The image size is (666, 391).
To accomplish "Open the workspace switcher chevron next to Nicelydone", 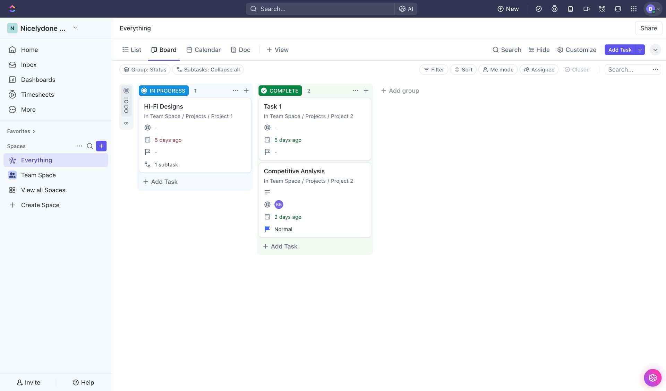I will pyautogui.click(x=75, y=28).
